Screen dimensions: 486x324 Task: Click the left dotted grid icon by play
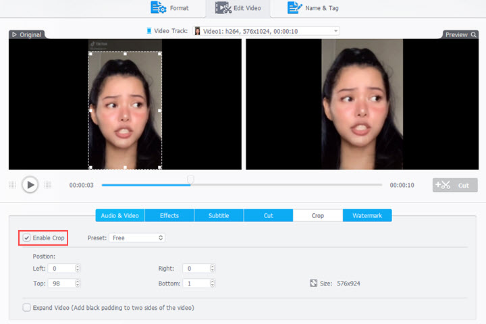[x=12, y=185]
